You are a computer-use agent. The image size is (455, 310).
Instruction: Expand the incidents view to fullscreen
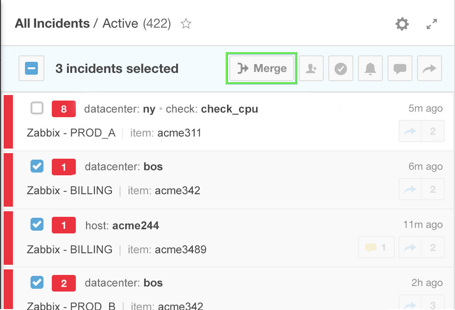(x=431, y=24)
